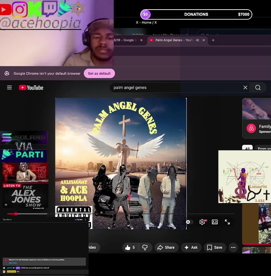This screenshot has height=276, width=271.
Task: Click the Donations goal bar showing $7000
Action: (196, 15)
